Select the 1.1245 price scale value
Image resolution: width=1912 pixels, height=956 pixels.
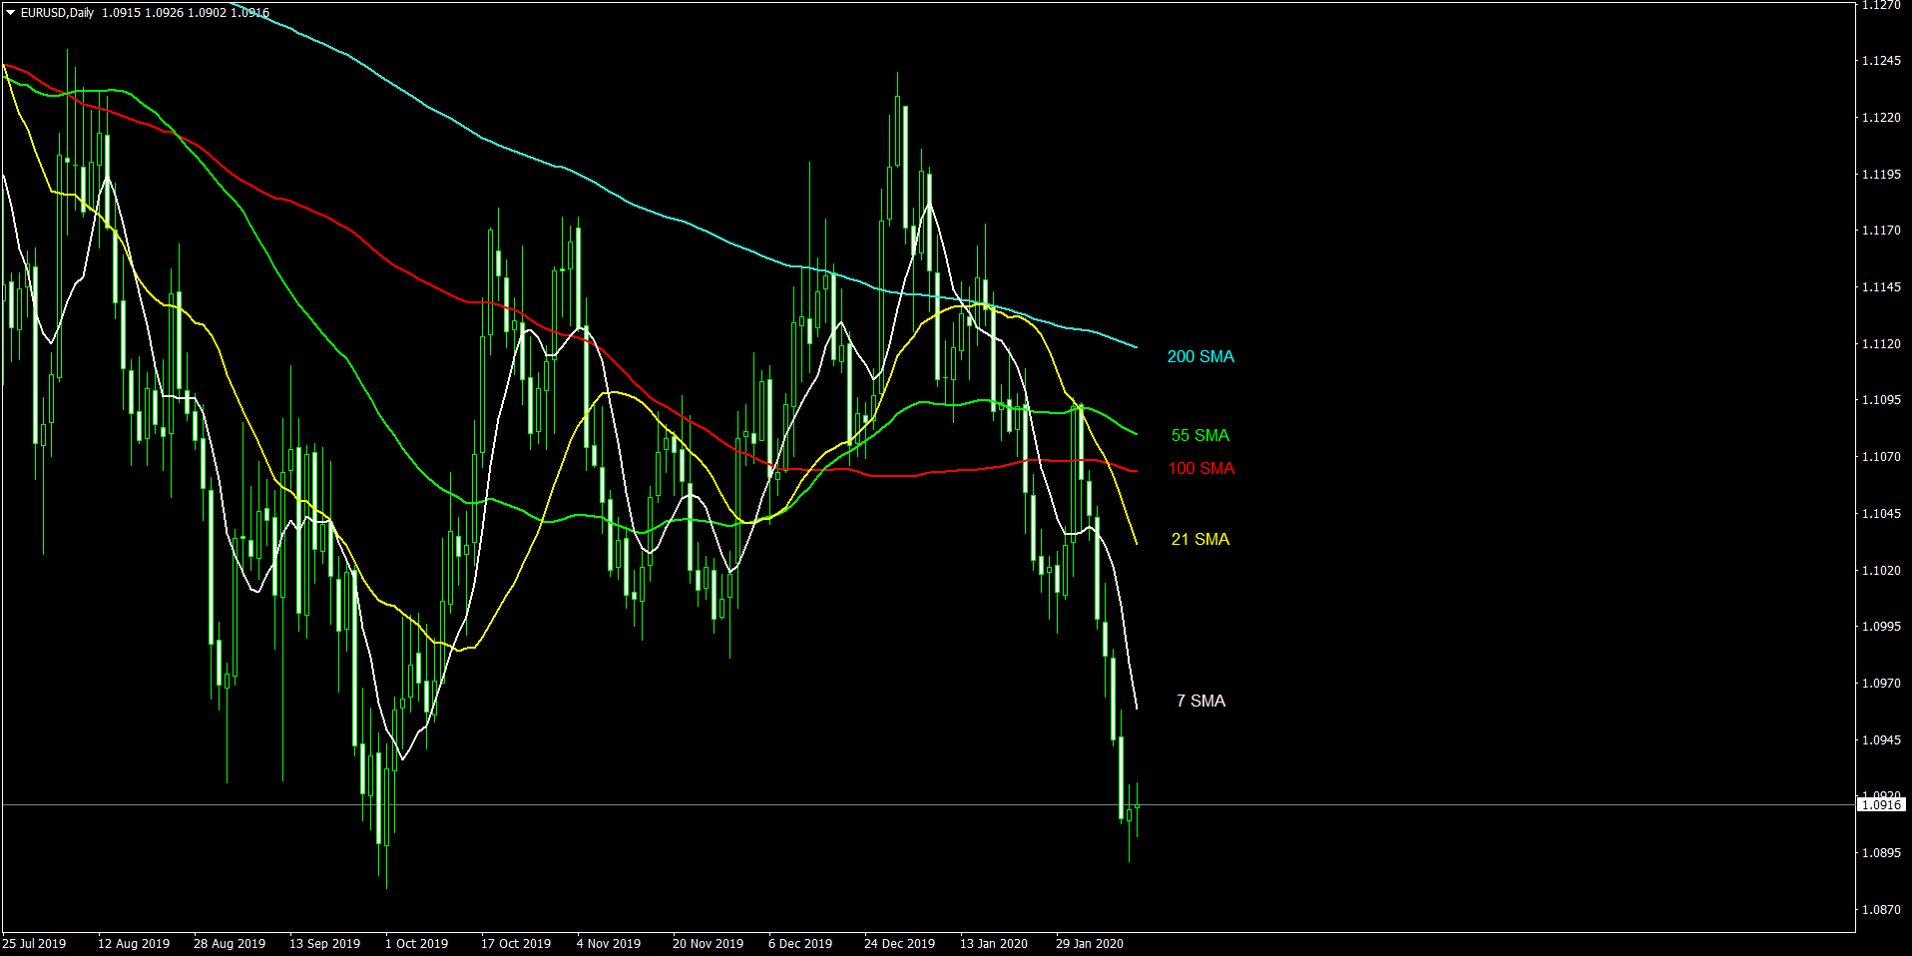coord(1881,61)
